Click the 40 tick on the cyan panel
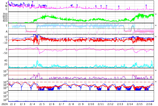This screenshot has height=106, width=158. (x=6, y=60)
